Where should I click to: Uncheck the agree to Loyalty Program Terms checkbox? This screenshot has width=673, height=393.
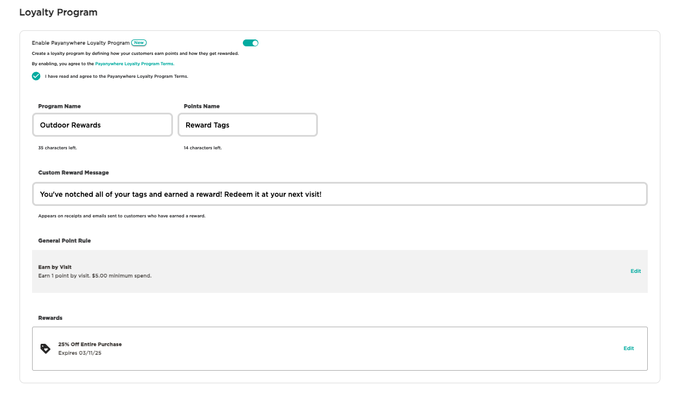pyautogui.click(x=36, y=76)
